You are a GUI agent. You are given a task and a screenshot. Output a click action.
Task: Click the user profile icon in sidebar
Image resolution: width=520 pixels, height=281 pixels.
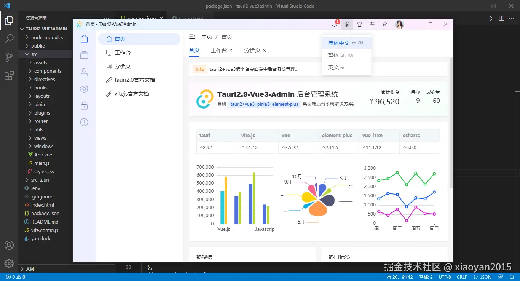[84, 72]
